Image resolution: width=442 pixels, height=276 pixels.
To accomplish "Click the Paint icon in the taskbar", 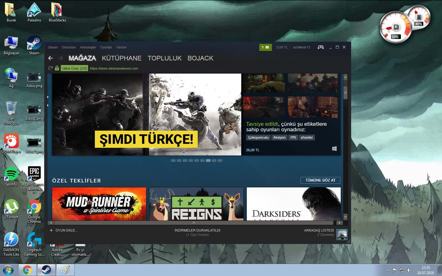I will point(65,270).
